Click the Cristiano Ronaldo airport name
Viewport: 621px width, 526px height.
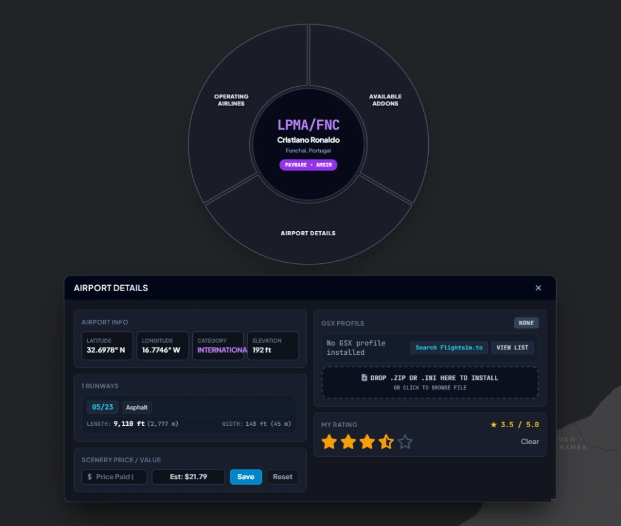[x=308, y=140]
